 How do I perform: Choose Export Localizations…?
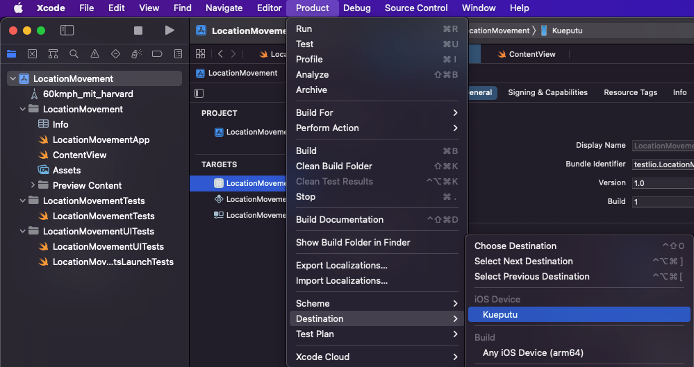coord(377,265)
